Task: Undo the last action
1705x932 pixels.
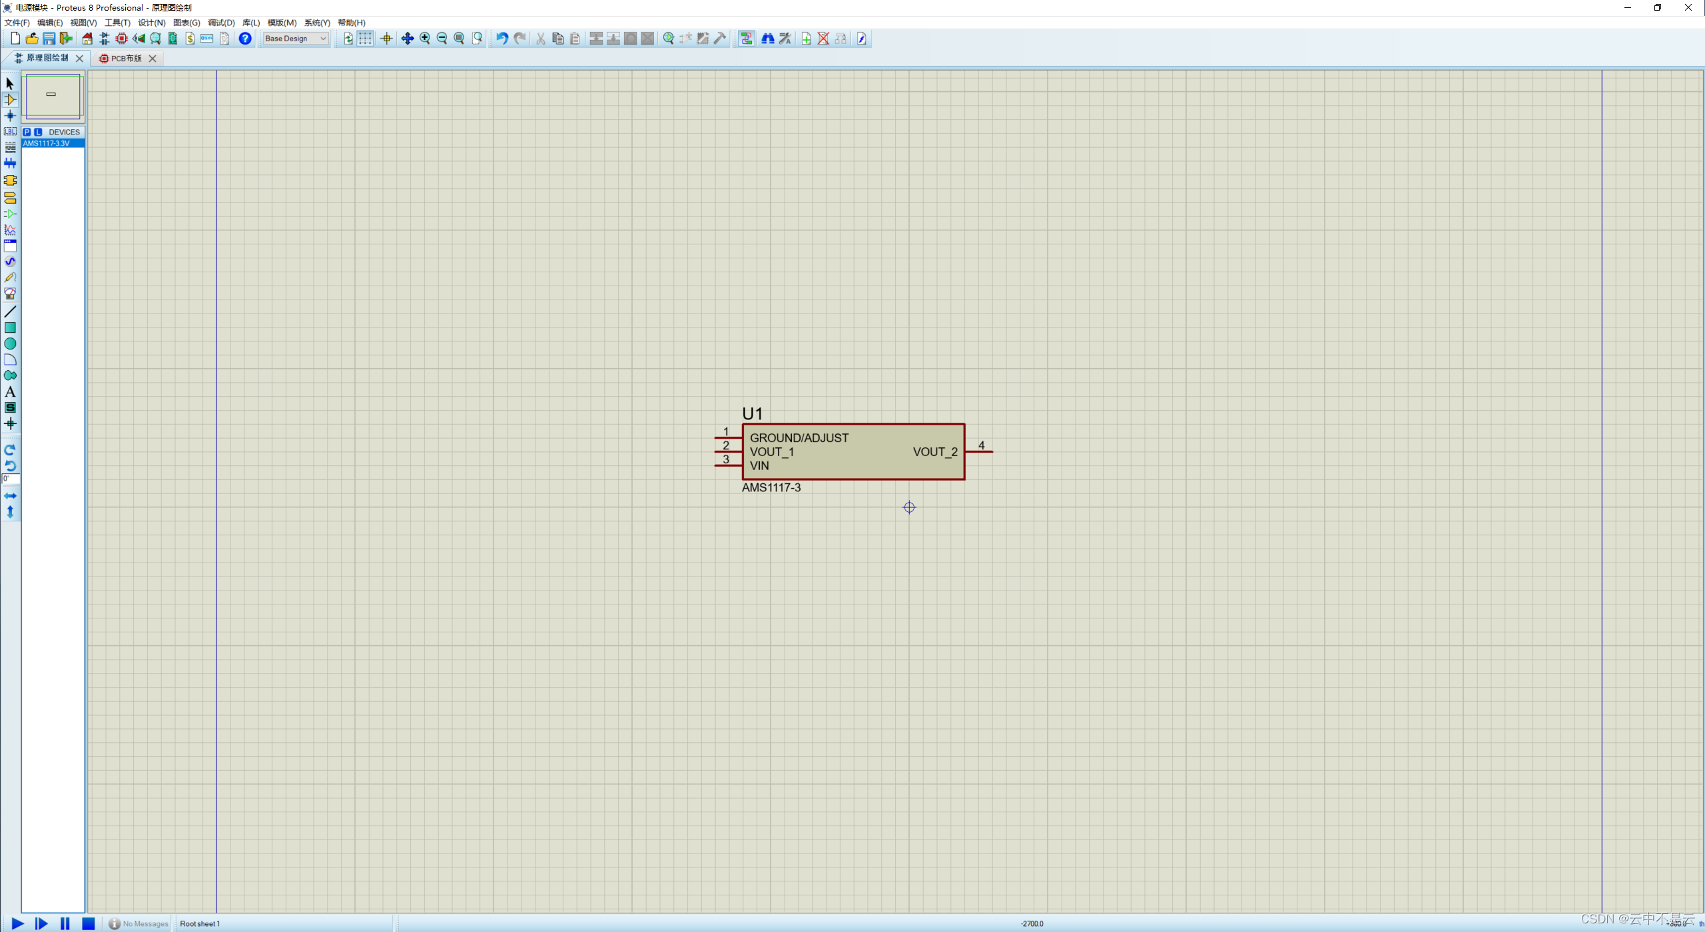Action: (502, 39)
